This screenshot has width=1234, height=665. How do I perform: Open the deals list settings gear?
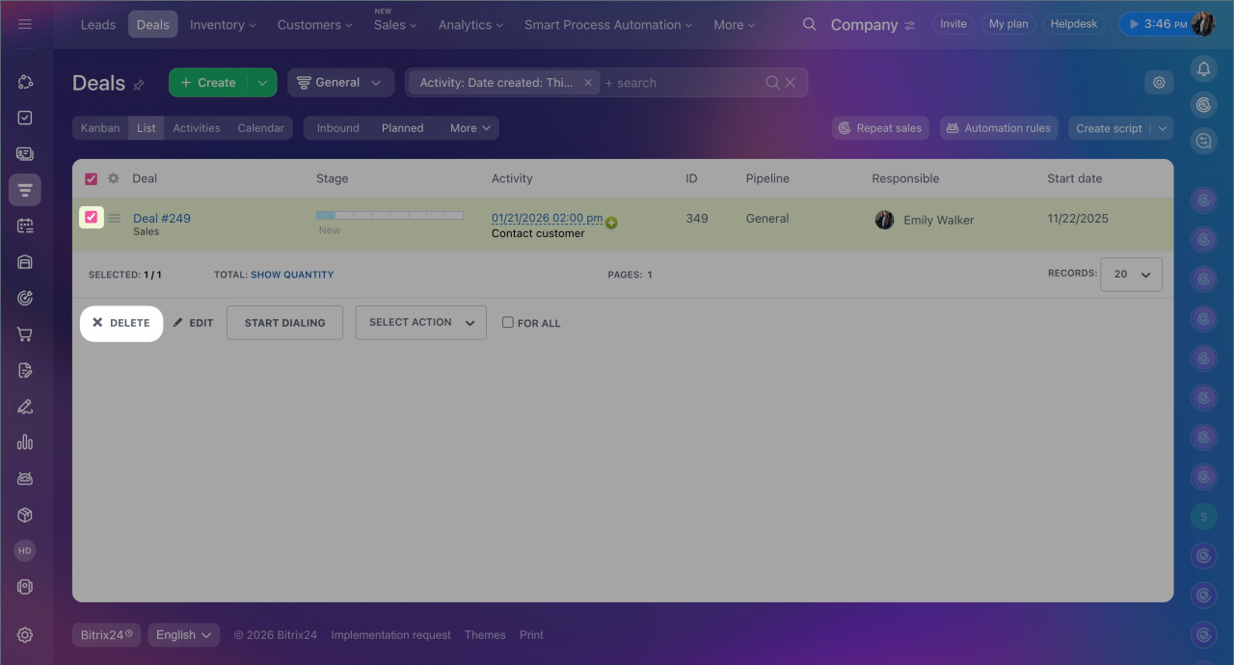(x=1159, y=83)
